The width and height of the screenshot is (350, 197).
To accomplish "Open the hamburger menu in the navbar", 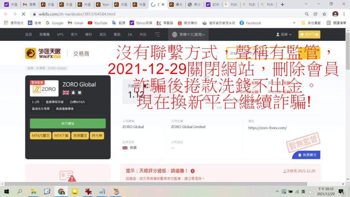I will [x=157, y=34].
